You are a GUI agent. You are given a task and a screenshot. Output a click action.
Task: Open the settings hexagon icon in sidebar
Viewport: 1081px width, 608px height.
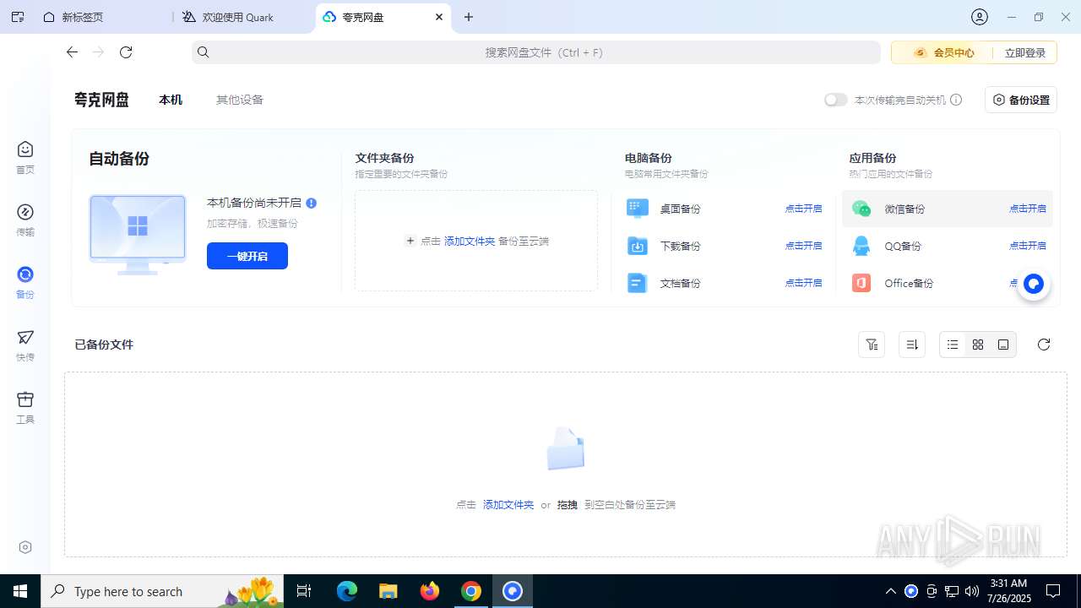(25, 547)
